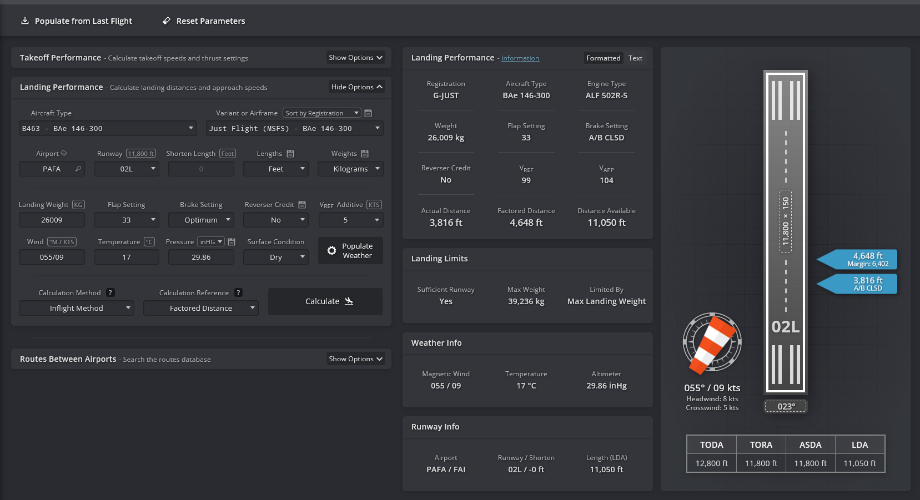This screenshot has height=500, width=920.
Task: Open the Pressure inHG unit dropdown
Action: 211,242
